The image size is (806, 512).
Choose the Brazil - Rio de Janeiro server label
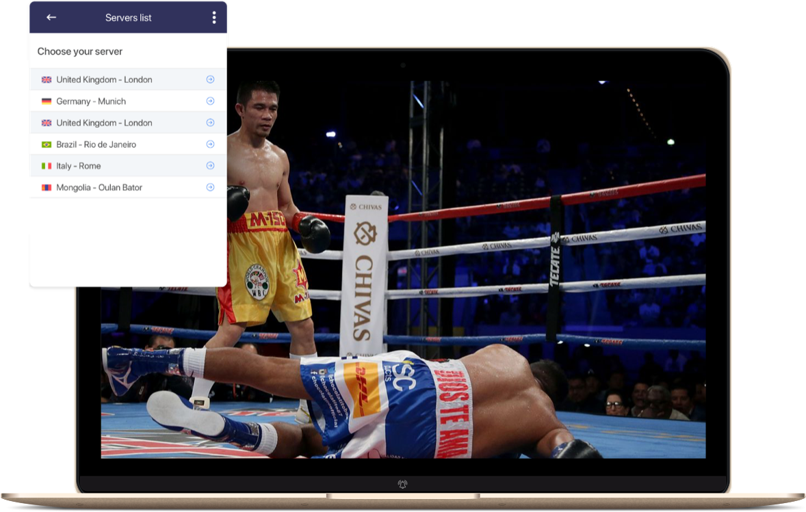point(96,144)
